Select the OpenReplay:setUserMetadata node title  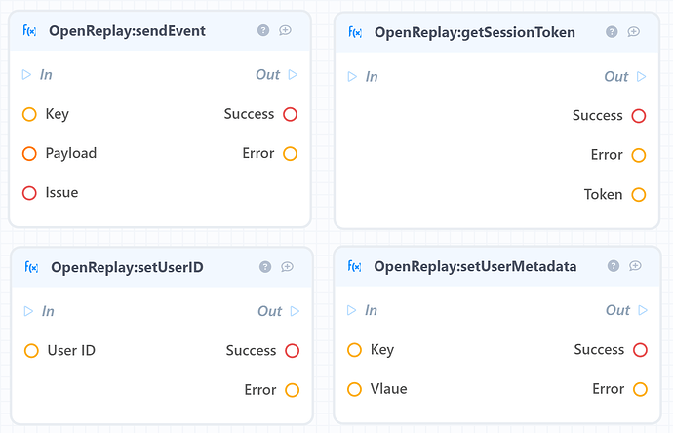click(475, 266)
